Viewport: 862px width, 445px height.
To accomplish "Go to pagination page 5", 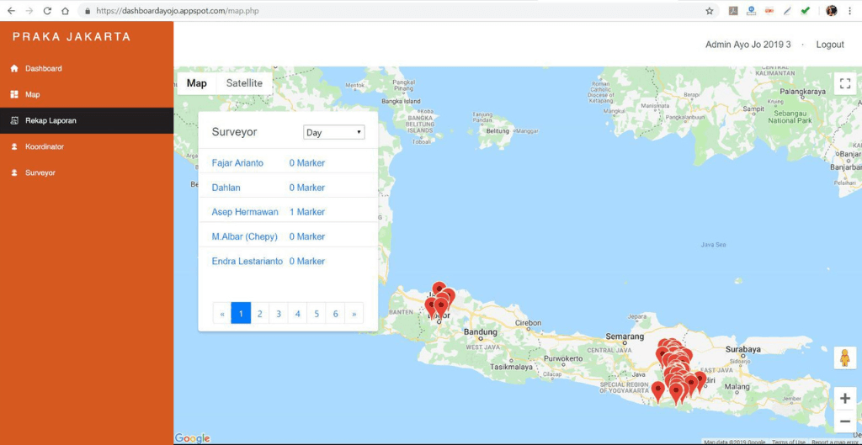I will pyautogui.click(x=317, y=313).
